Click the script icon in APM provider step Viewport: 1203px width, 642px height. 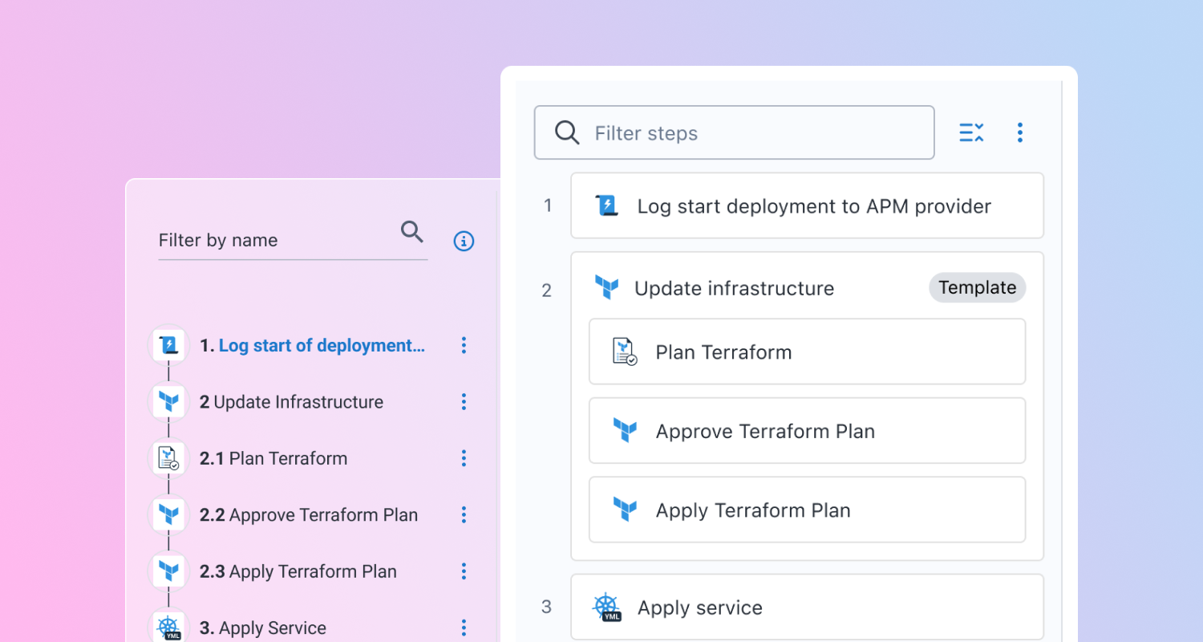tap(607, 205)
